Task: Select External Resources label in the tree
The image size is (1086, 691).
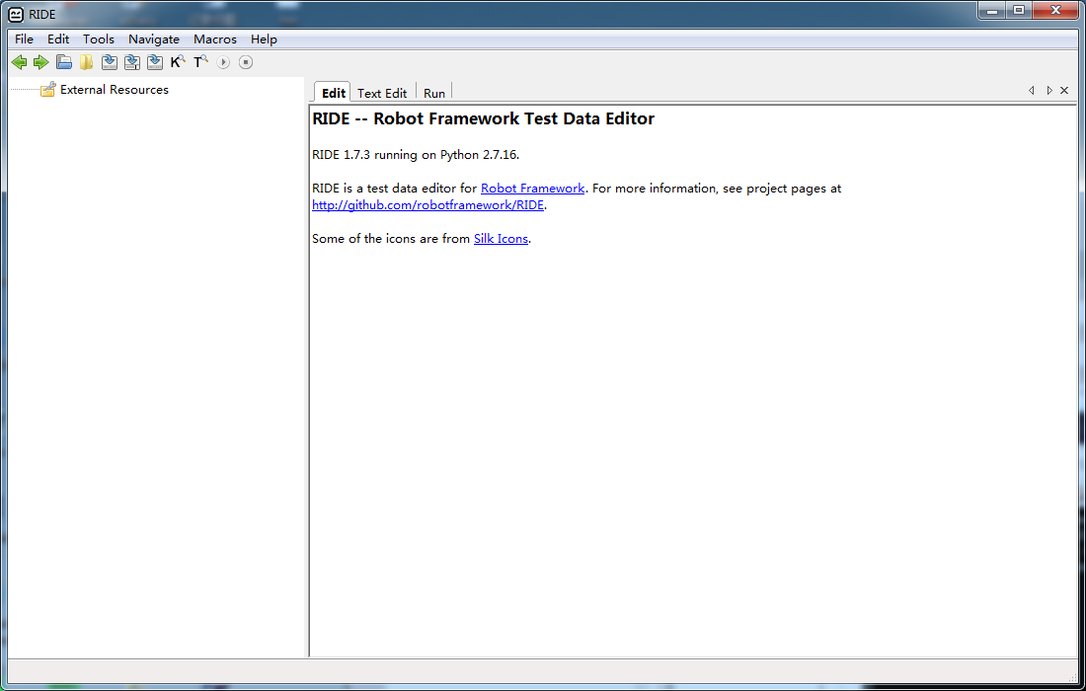Action: [115, 89]
